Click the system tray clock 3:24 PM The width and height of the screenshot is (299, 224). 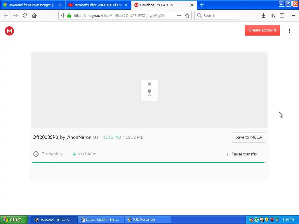(288, 220)
